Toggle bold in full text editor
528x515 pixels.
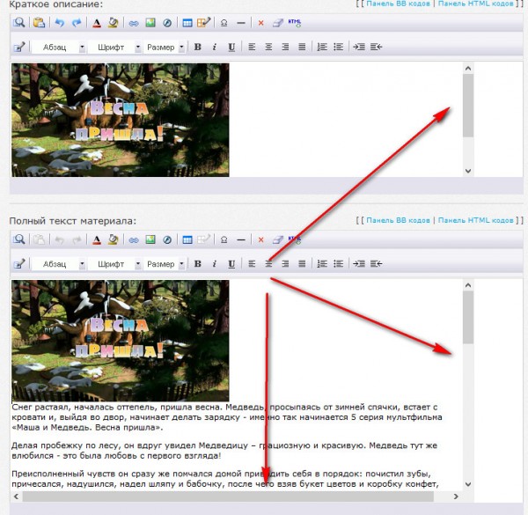(198, 264)
